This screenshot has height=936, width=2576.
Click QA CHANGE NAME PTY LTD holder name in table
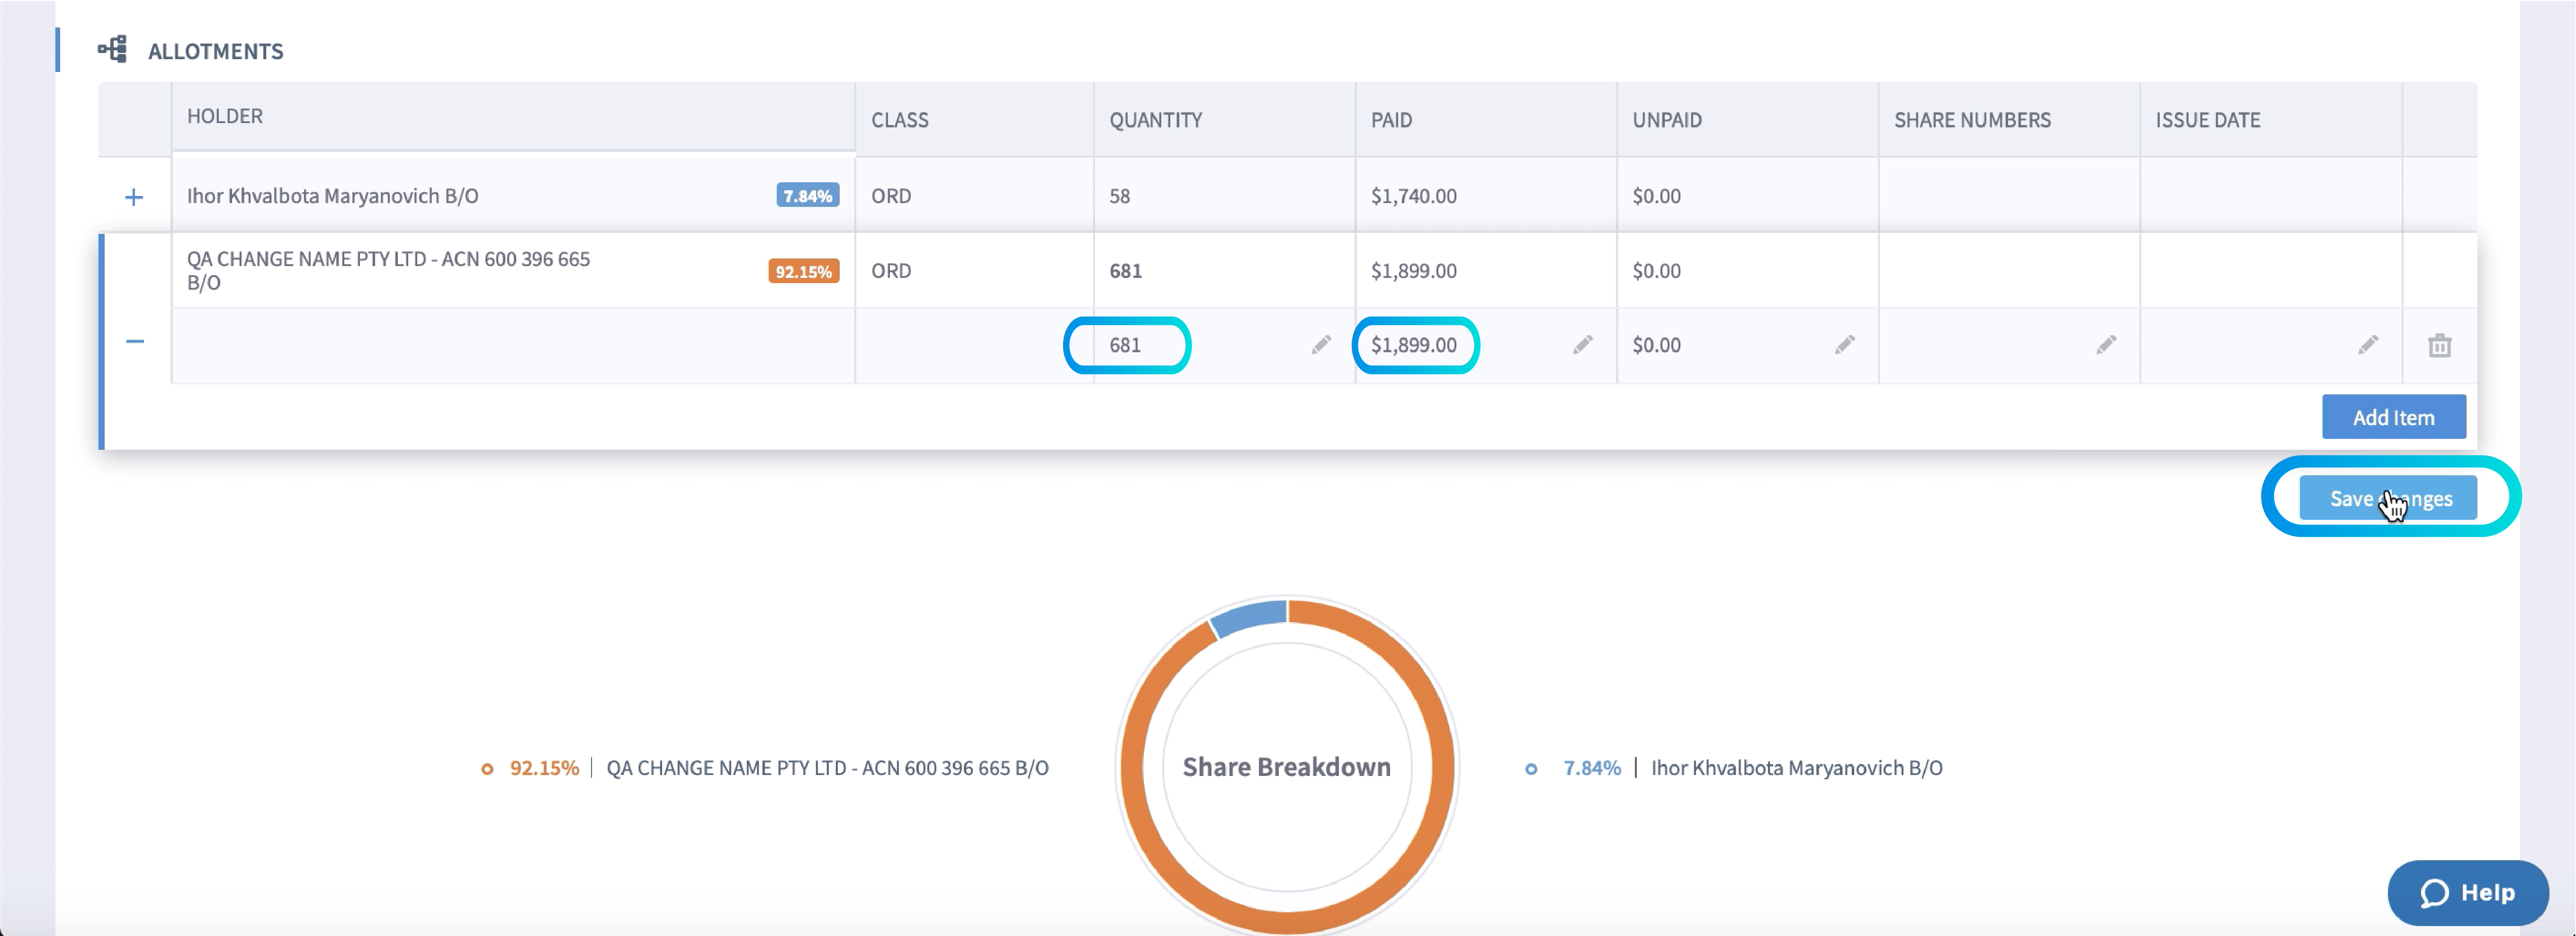coord(388,270)
